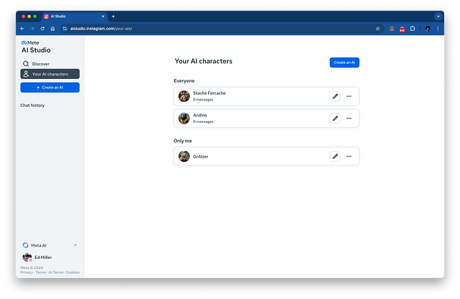Click the address bar URL field
The height and width of the screenshot is (299, 460).
point(221,28)
